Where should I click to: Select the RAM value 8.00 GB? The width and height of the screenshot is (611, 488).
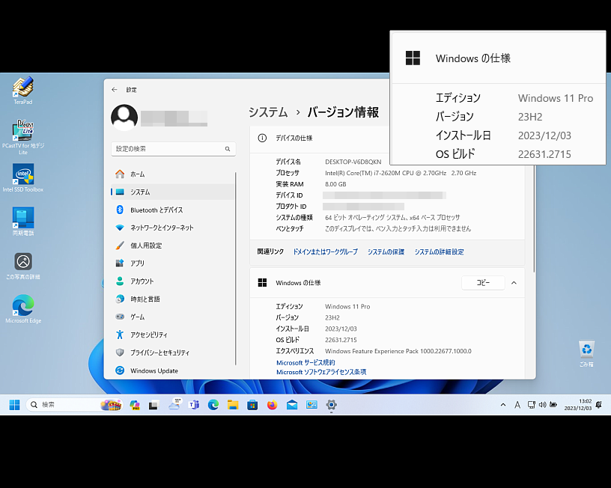[x=335, y=184]
